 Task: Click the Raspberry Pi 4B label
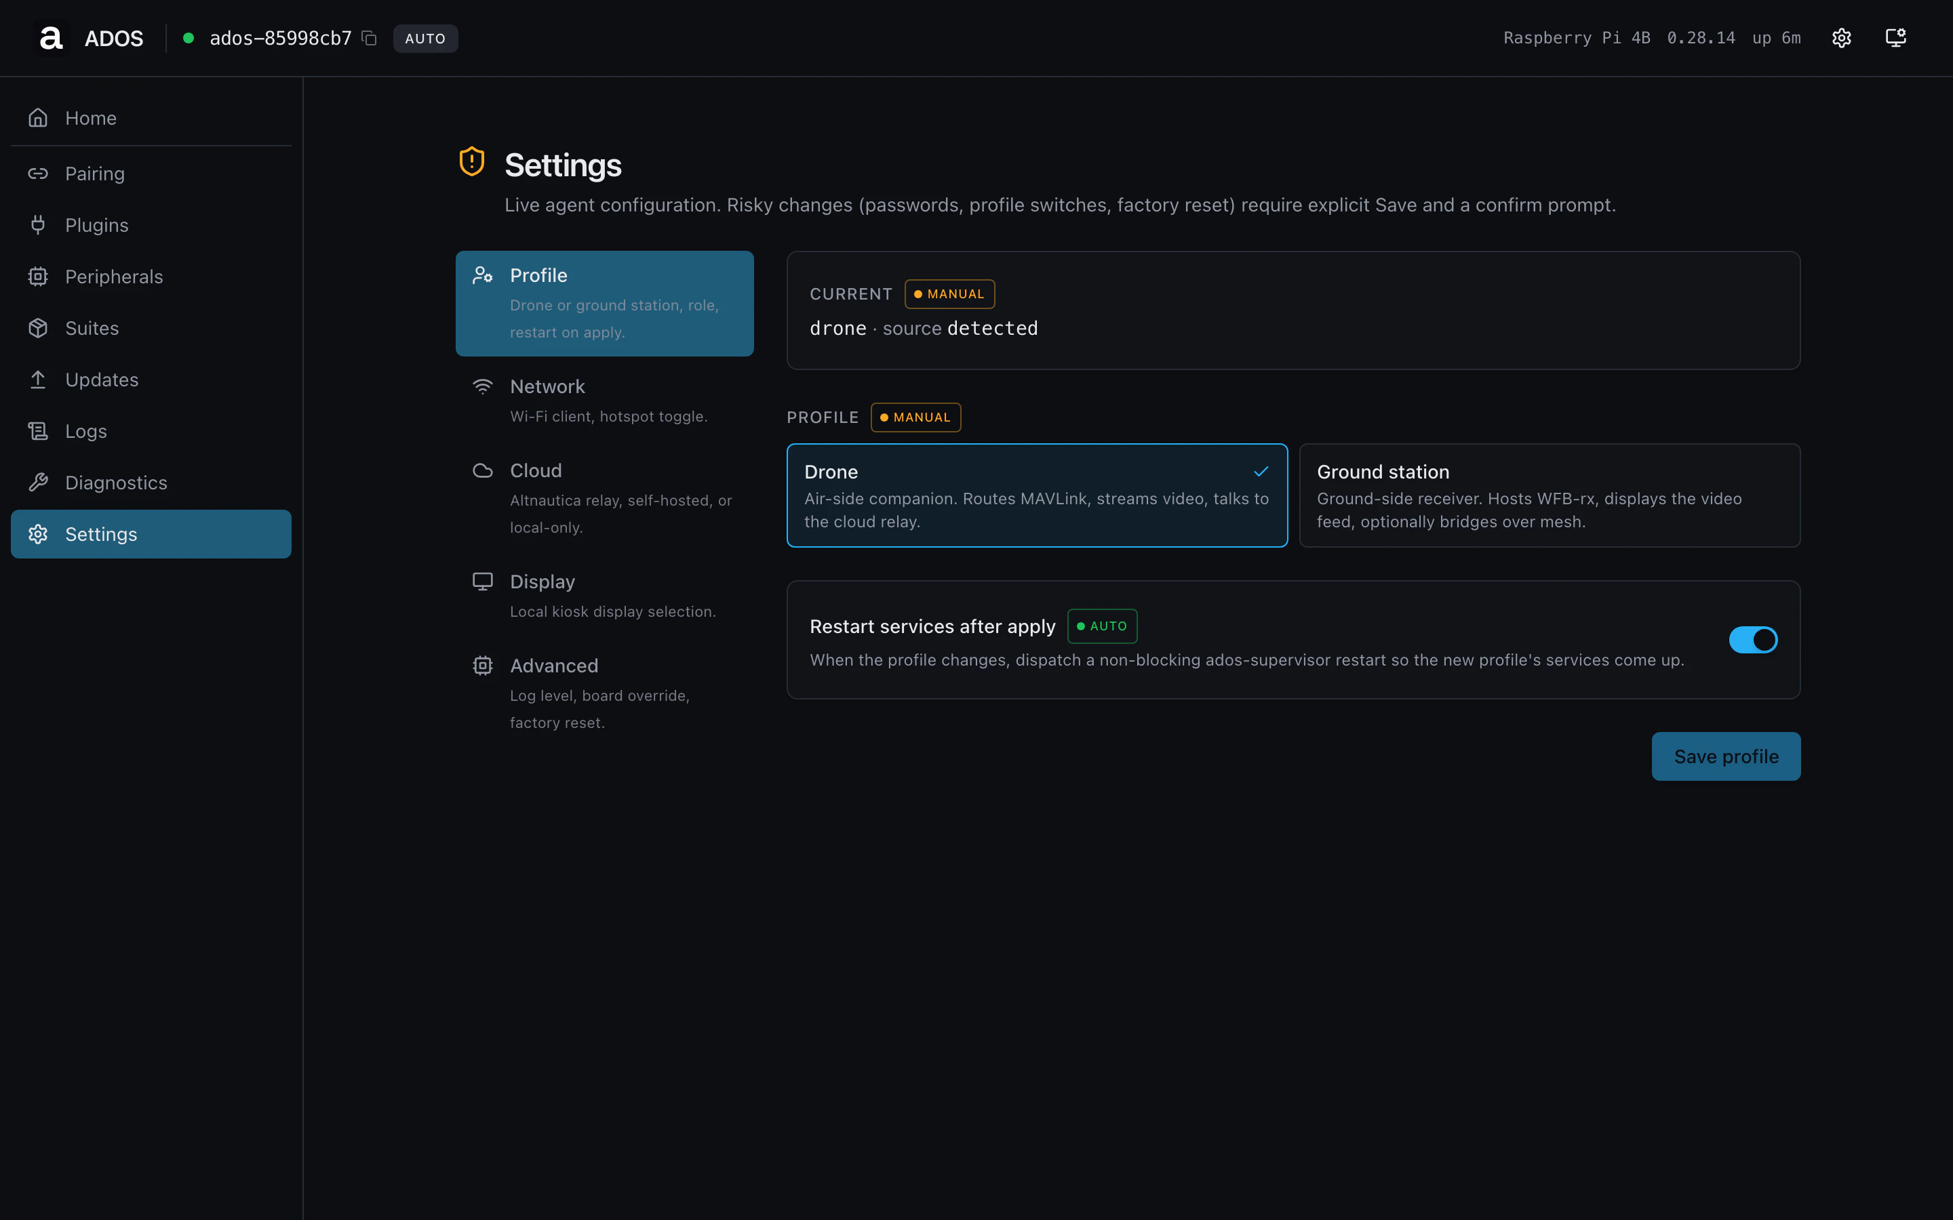(1576, 38)
